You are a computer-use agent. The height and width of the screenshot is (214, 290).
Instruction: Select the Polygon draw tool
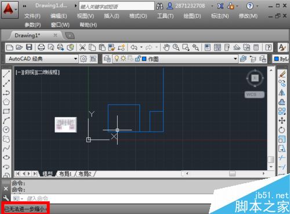[x=6, y=102]
